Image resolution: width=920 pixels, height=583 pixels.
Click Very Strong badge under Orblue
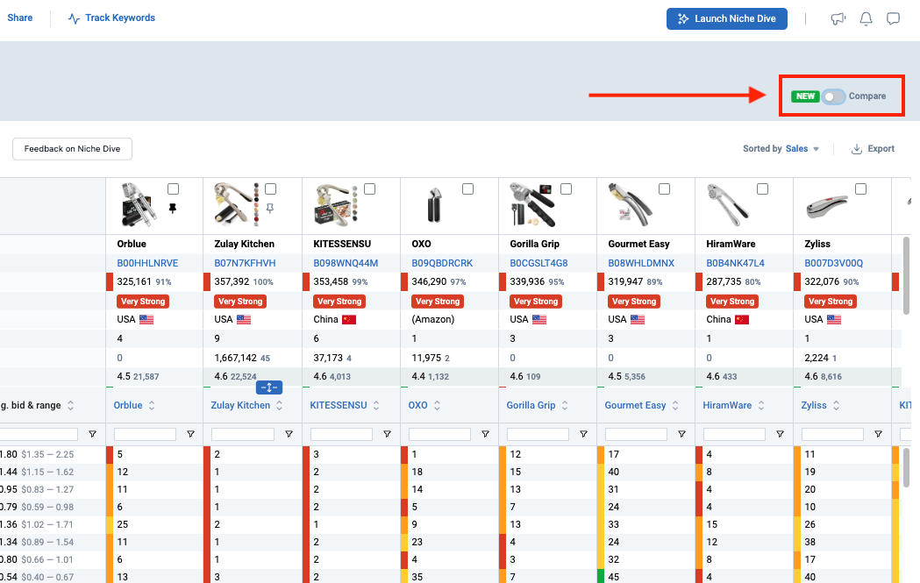tap(143, 302)
